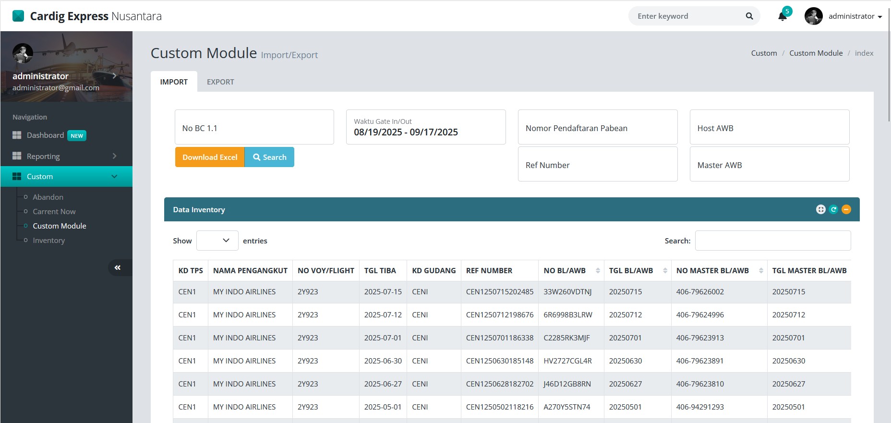This screenshot has width=891, height=423.
Task: Open Inventory in the sidebar submenu
Action: pos(48,241)
